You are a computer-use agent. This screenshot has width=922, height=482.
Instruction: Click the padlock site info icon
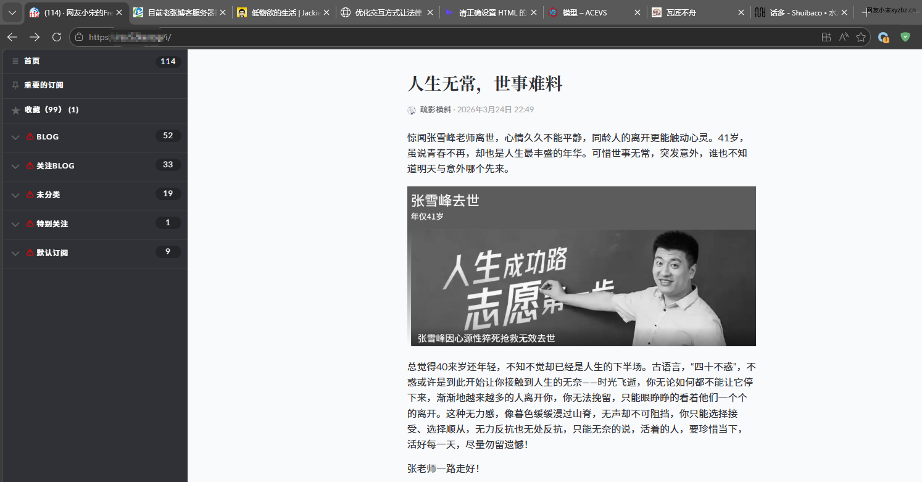point(79,37)
